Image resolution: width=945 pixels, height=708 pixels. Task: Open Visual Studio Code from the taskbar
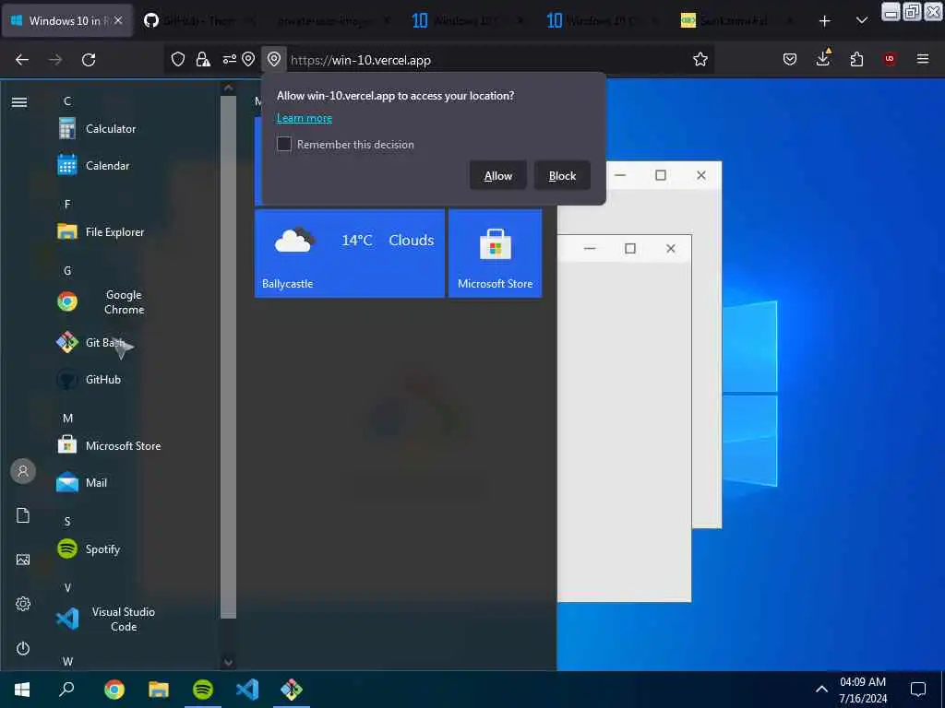247,690
